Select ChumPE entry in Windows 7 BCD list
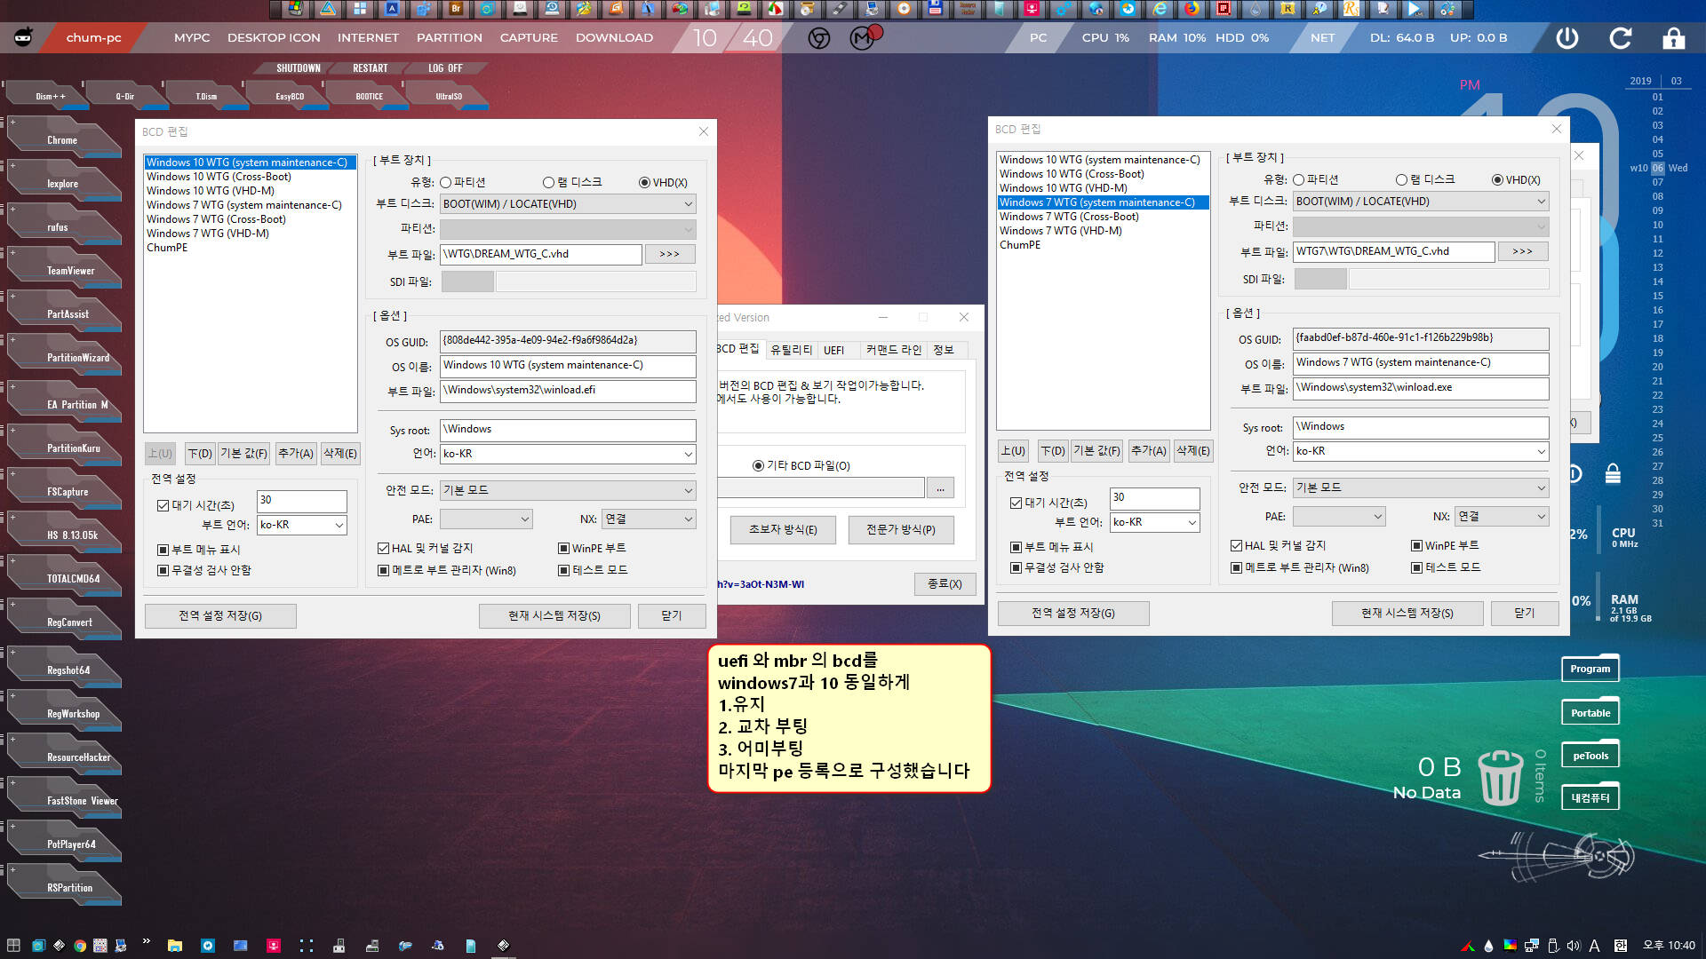This screenshot has height=959, width=1706. coord(1019,245)
